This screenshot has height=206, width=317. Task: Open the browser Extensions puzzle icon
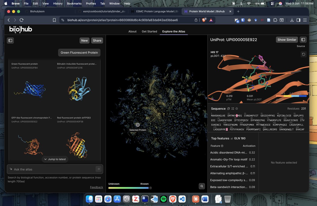tap(275, 20)
